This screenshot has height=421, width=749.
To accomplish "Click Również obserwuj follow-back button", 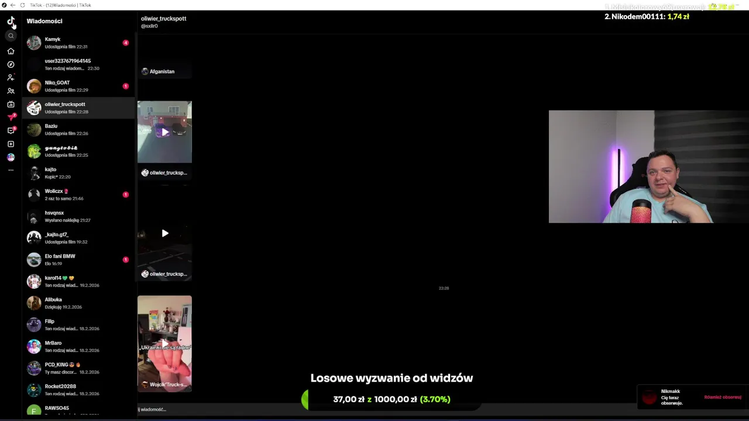I will 723,397.
